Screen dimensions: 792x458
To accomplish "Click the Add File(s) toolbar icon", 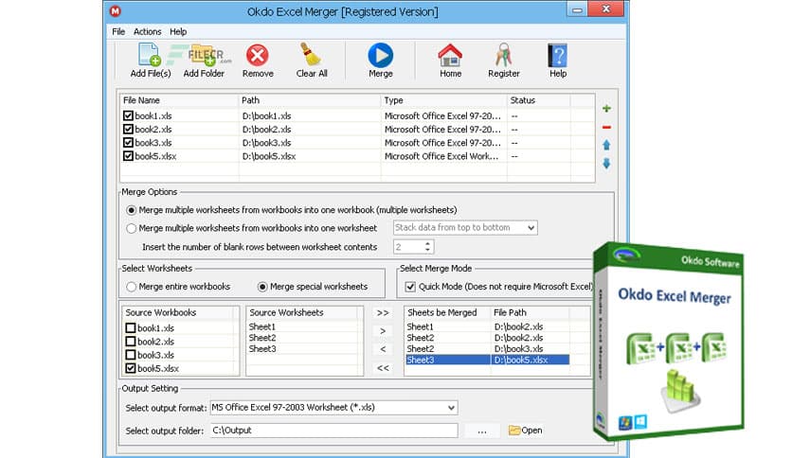I will 150,55.
